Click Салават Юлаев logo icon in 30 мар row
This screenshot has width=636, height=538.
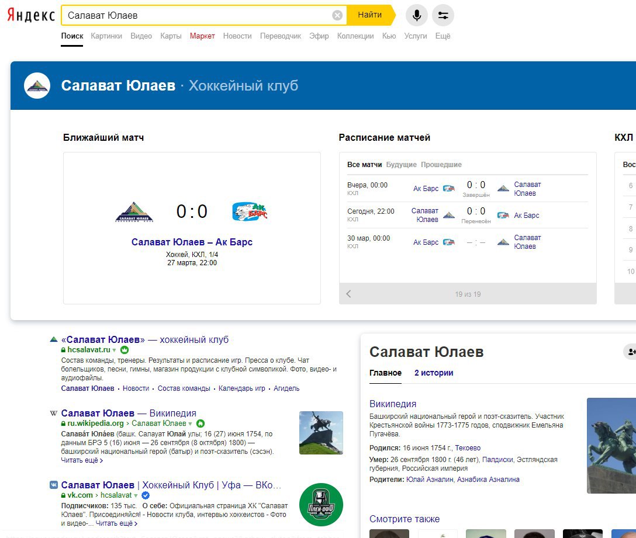coord(503,242)
